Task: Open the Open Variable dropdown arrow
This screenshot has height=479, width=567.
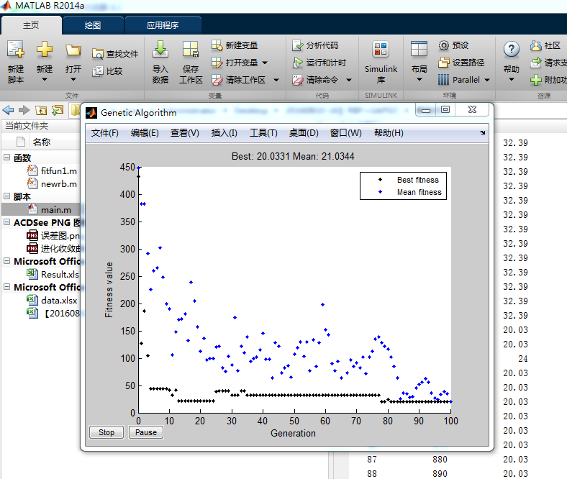Action: click(265, 63)
